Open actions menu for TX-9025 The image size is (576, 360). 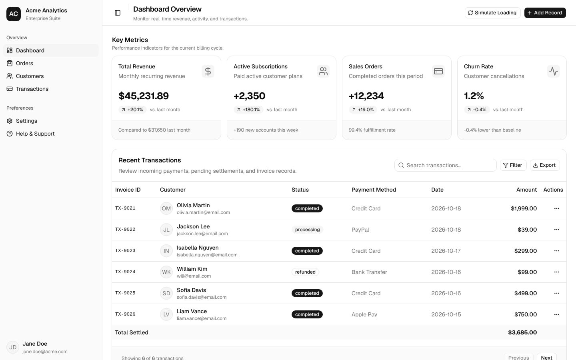click(556, 293)
